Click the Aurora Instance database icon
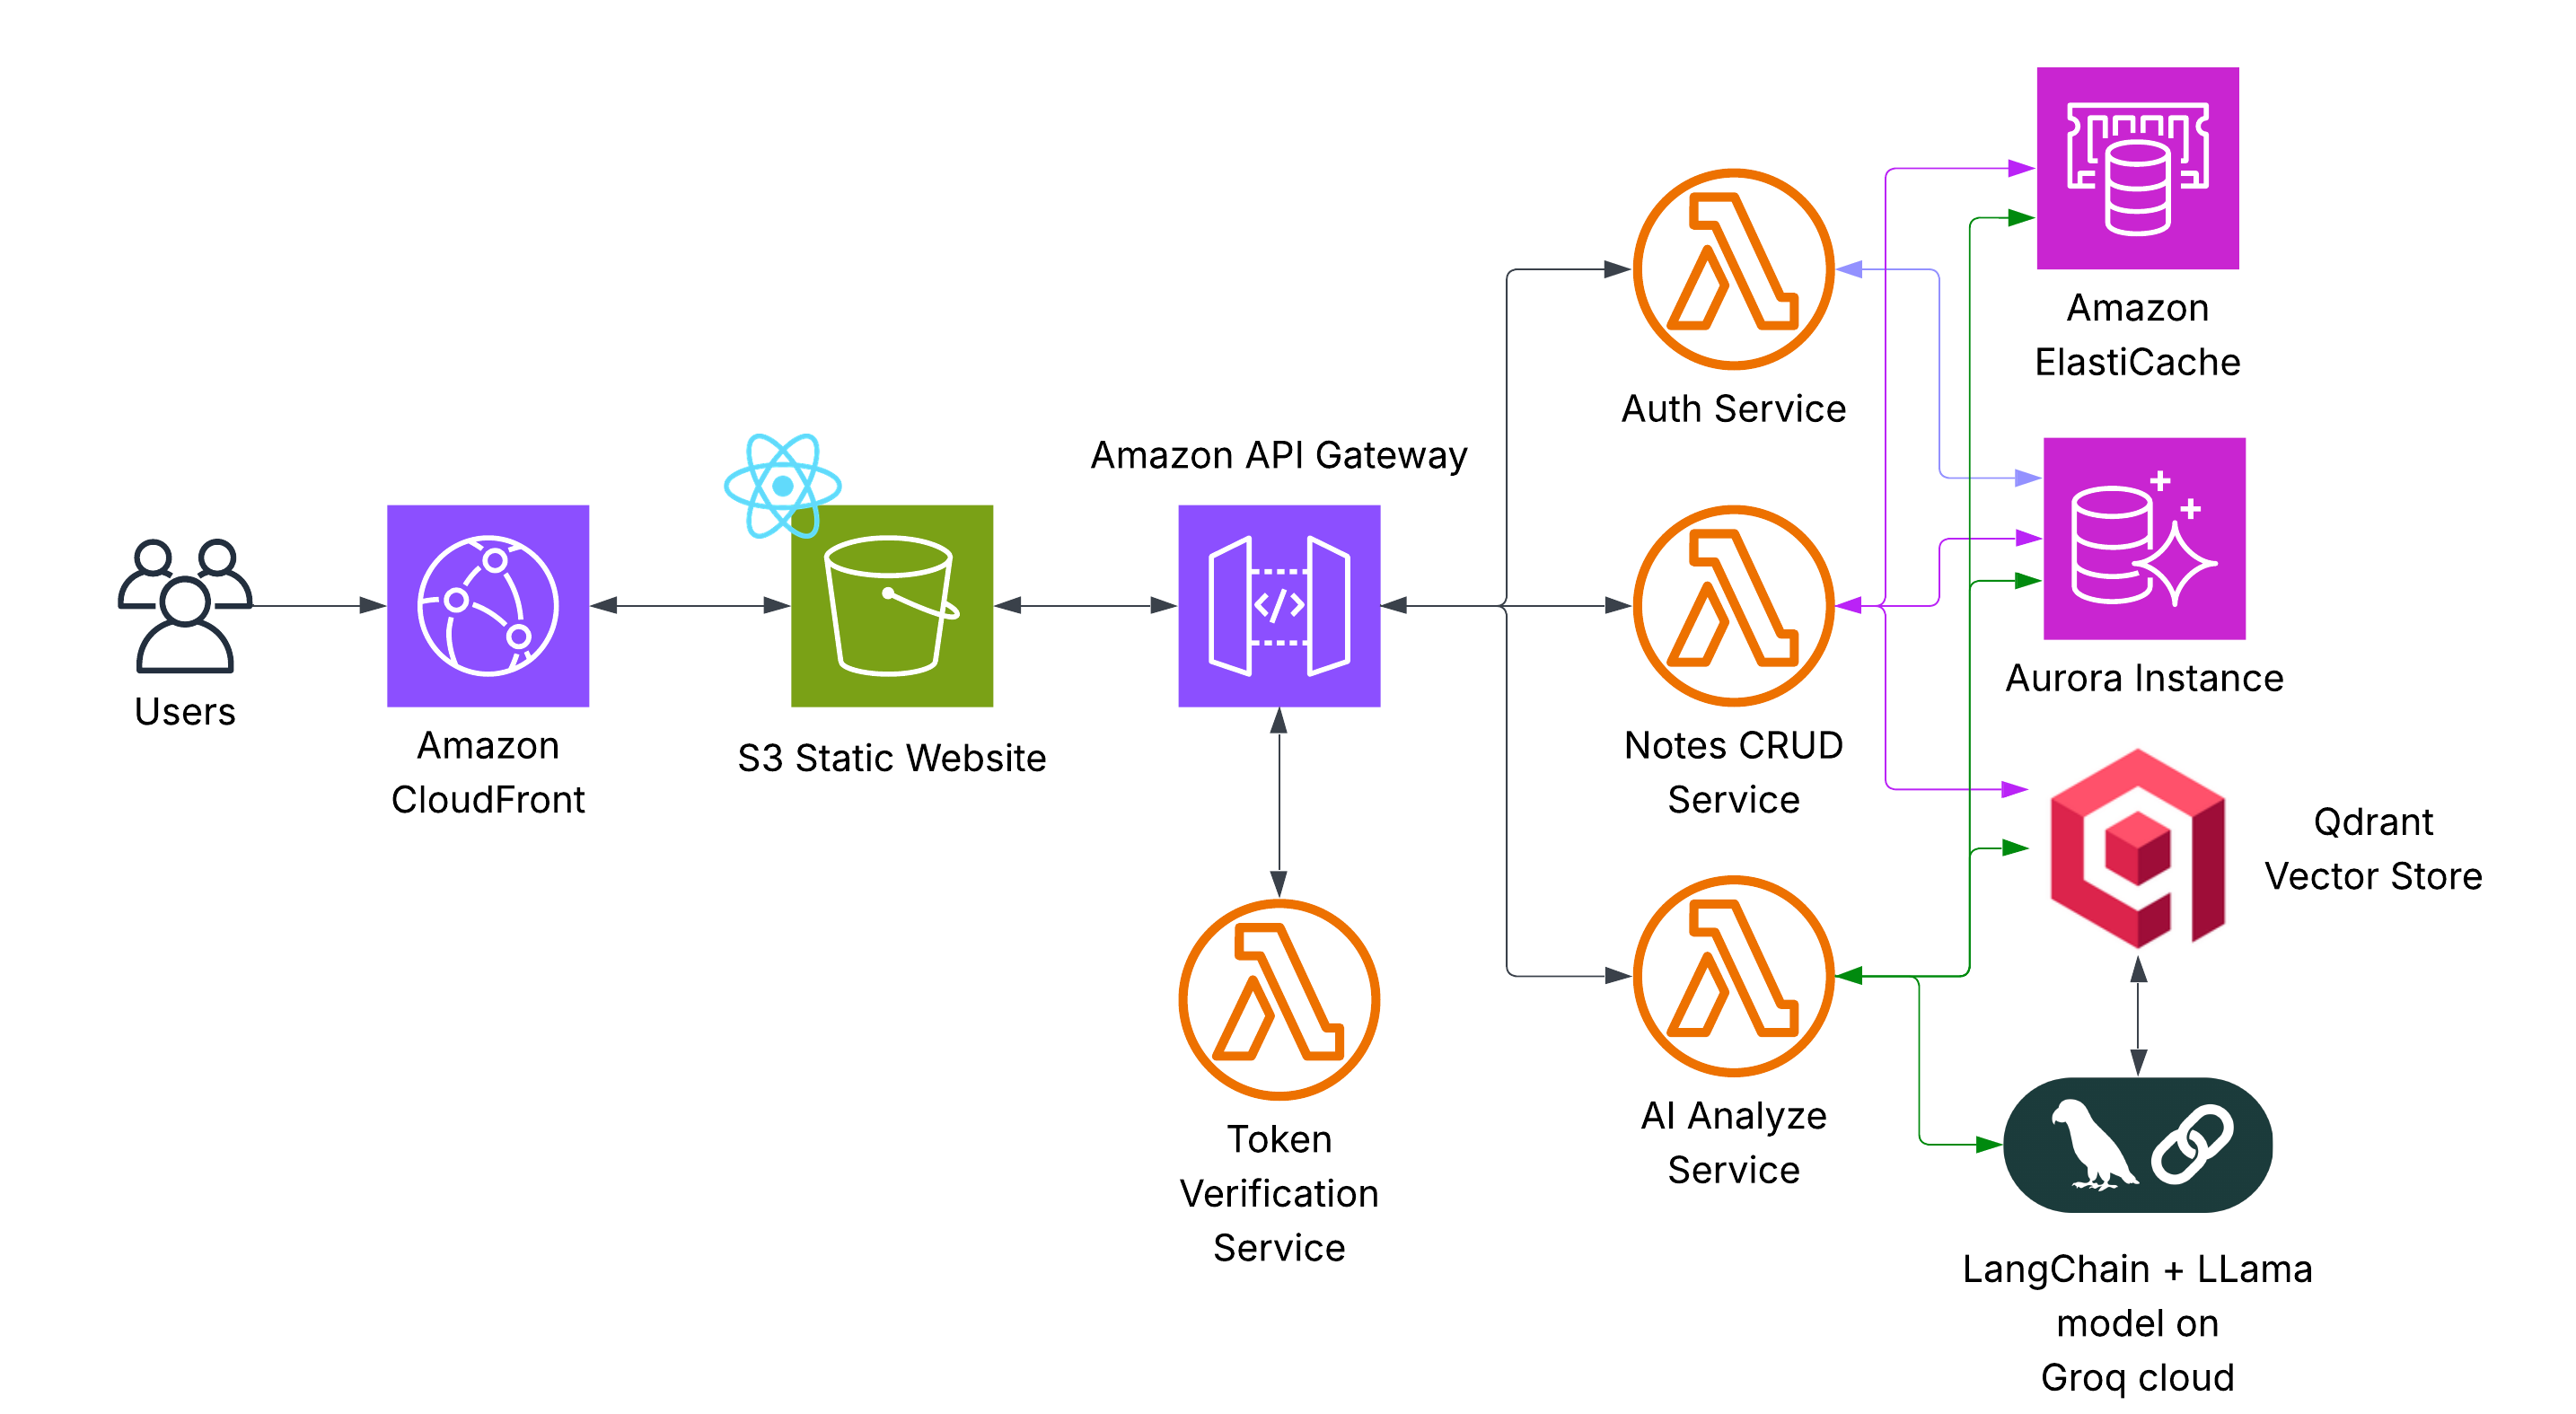The width and height of the screenshot is (2576, 1414). [2144, 538]
